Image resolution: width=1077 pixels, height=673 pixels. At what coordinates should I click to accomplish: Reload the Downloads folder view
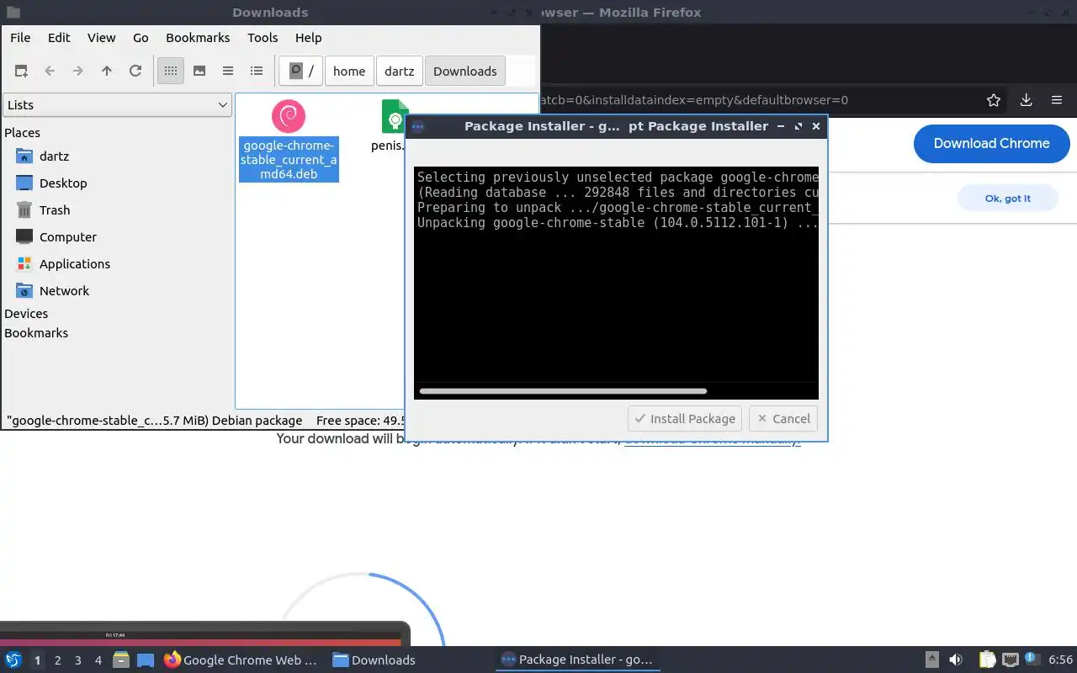(x=135, y=72)
